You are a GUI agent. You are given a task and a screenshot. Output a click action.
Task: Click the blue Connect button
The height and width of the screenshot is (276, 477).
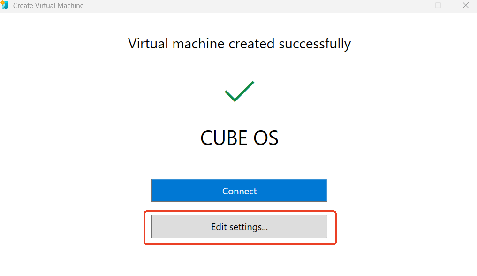pos(239,191)
